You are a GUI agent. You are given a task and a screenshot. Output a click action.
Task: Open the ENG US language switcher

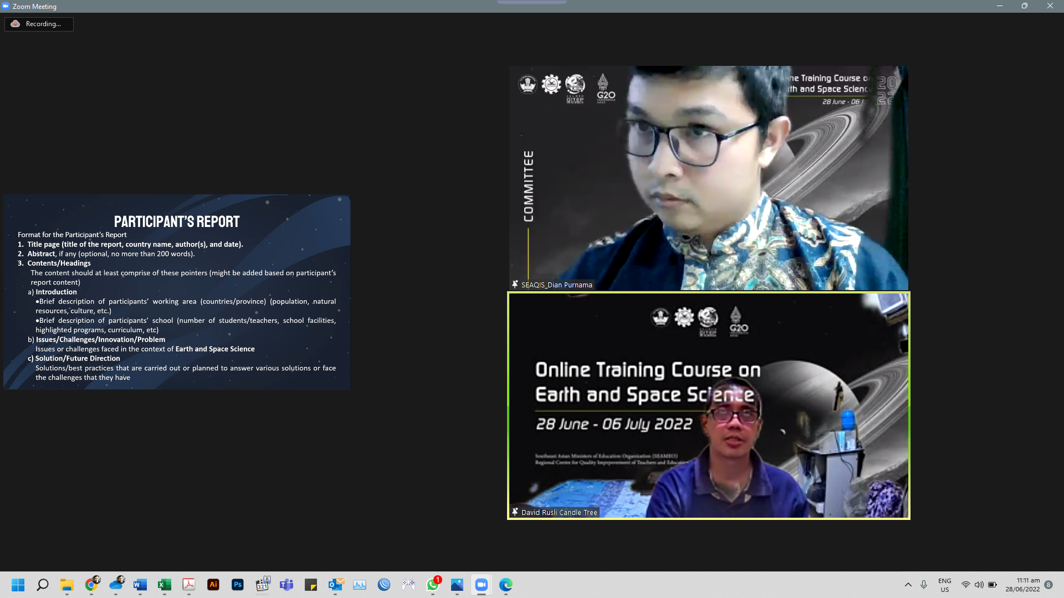click(x=944, y=585)
